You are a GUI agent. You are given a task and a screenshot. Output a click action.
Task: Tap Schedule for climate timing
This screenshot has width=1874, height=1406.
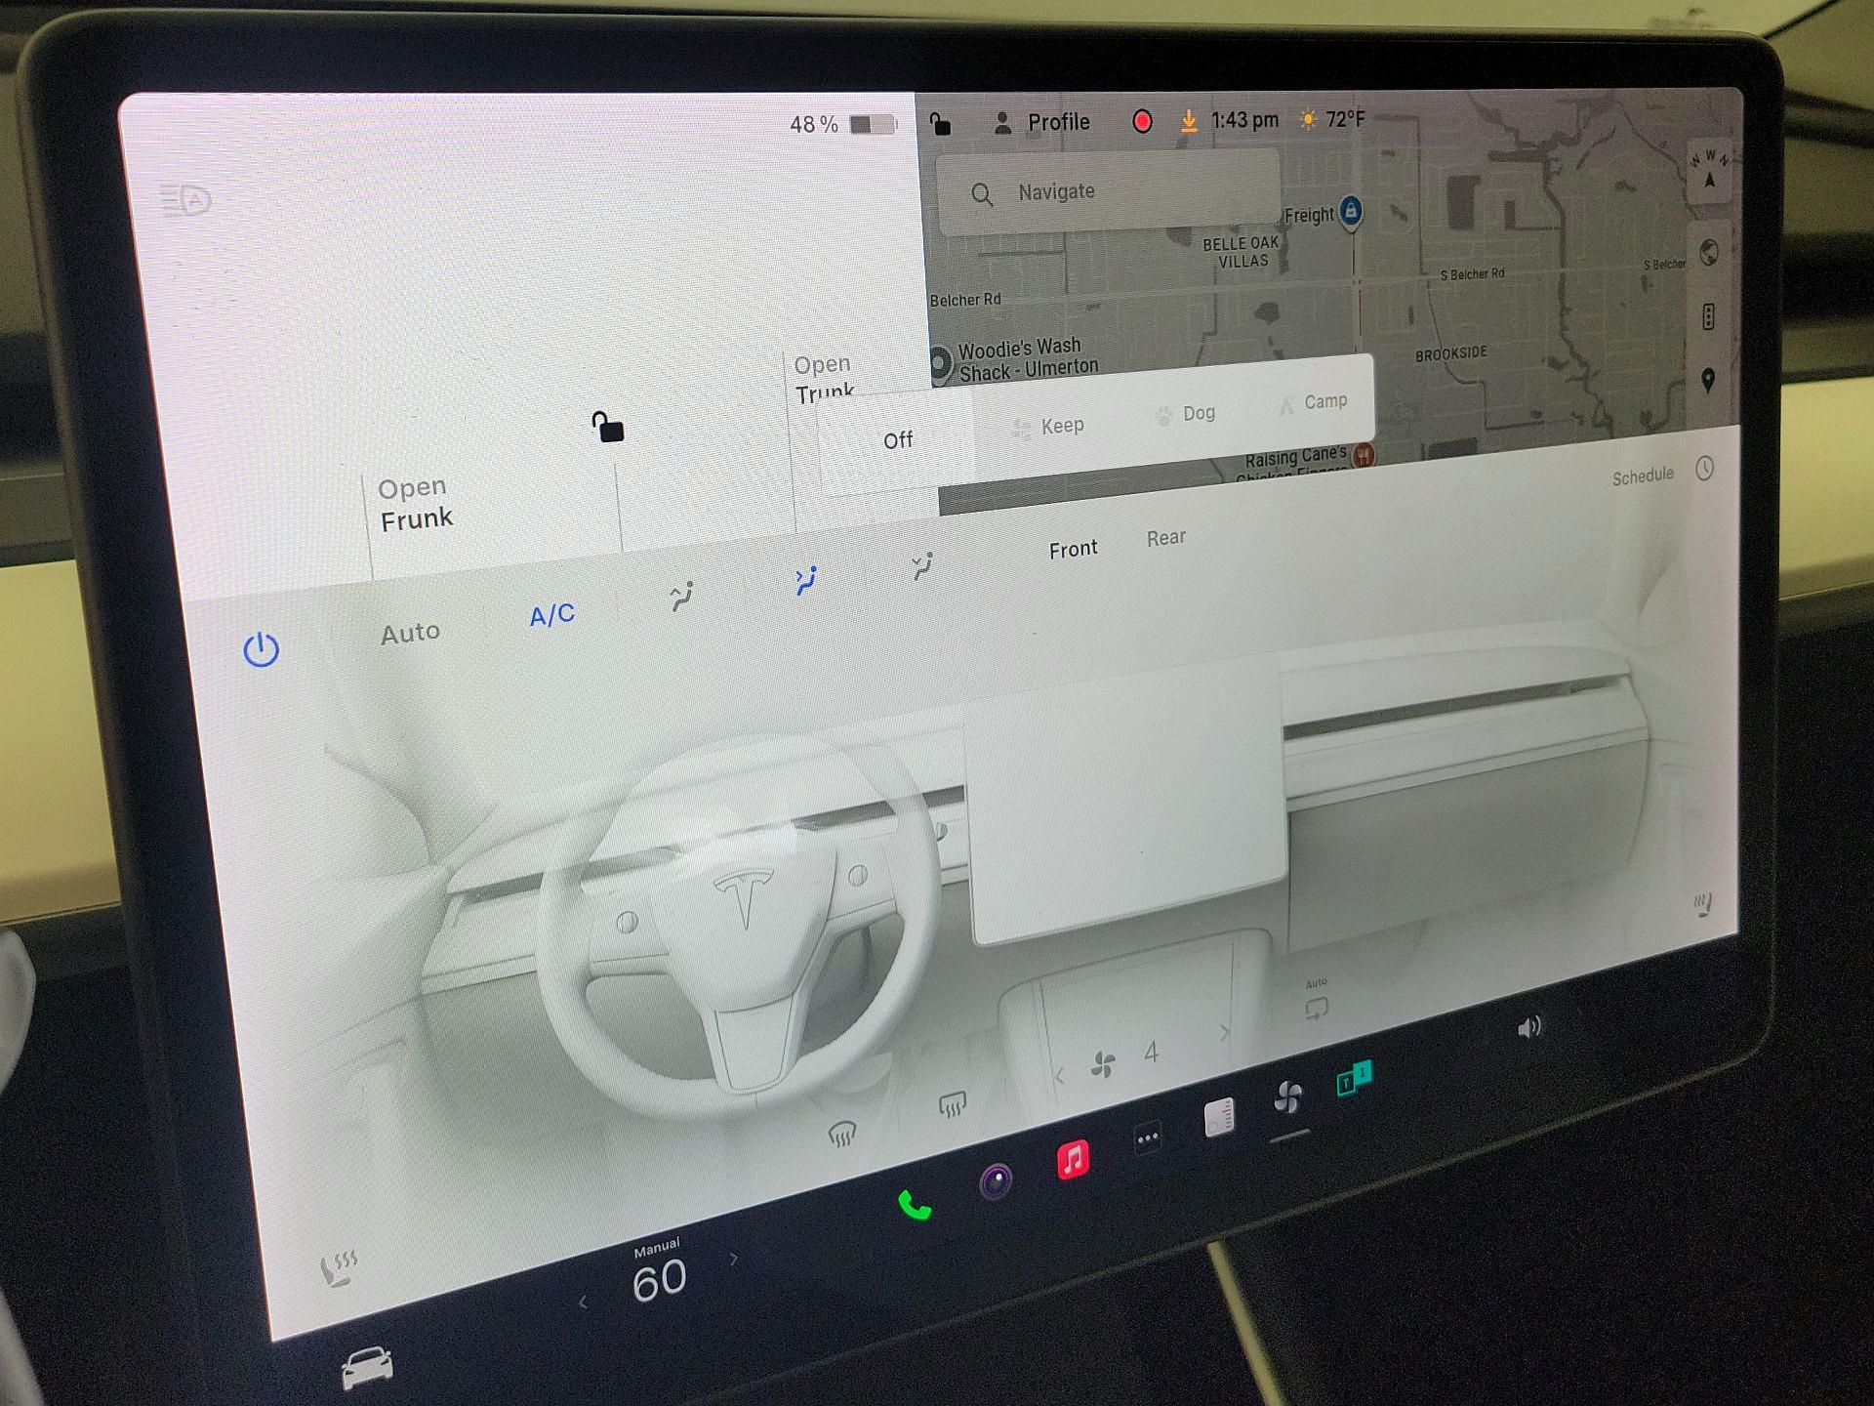(1644, 476)
